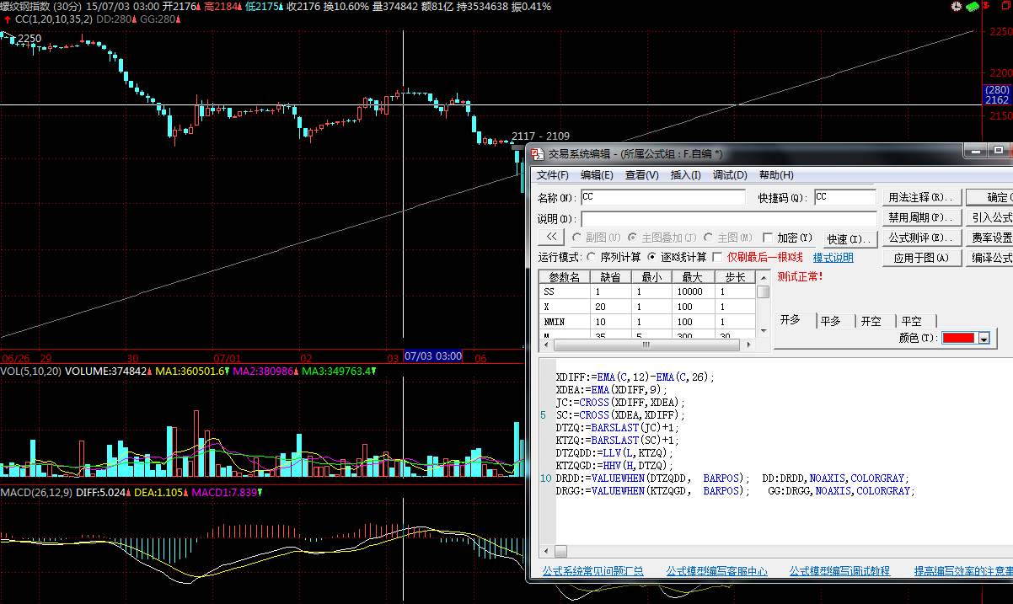Click the 快捷码 shortcut input field
The height and width of the screenshot is (604, 1013).
click(844, 197)
